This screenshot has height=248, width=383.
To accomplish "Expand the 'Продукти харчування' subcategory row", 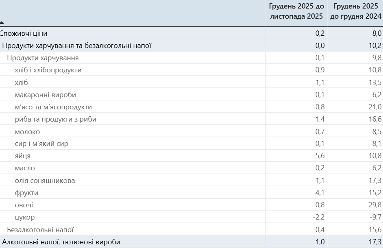I will 43,58.
